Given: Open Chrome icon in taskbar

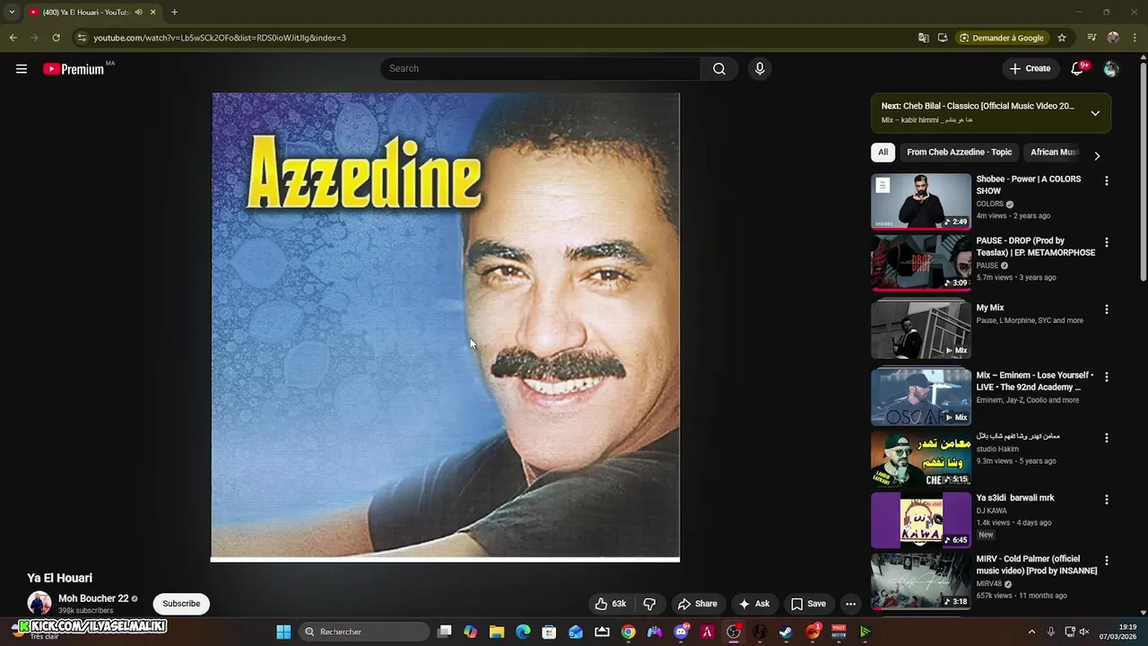Looking at the screenshot, I should tap(629, 632).
